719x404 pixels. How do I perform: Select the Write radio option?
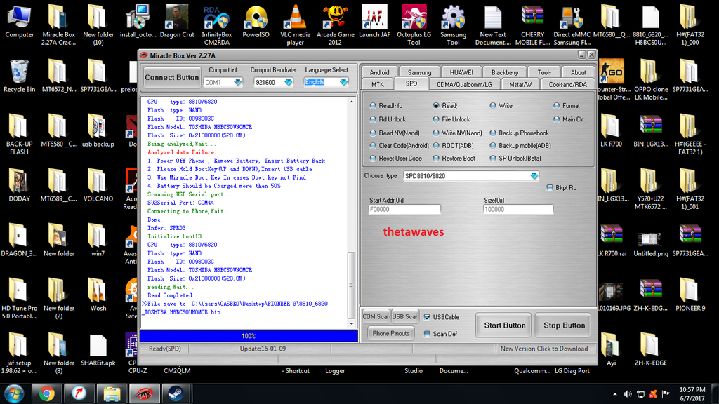point(501,106)
